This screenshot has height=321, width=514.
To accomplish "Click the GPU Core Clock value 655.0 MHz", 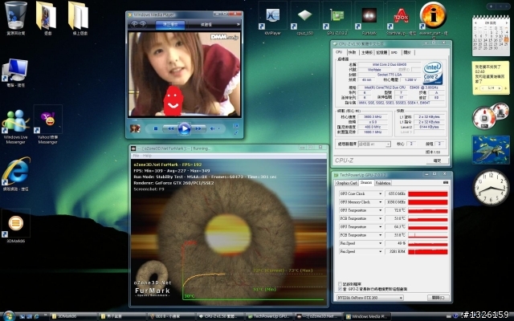I will (396, 194).
